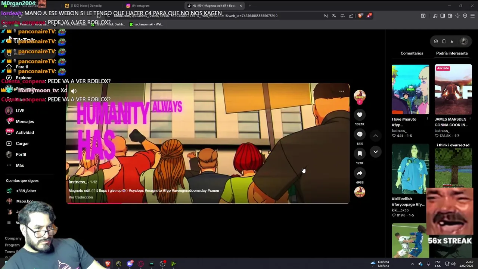478x269 pixels.
Task: Click the #cyclops hashtag in caption
Action: point(136,191)
